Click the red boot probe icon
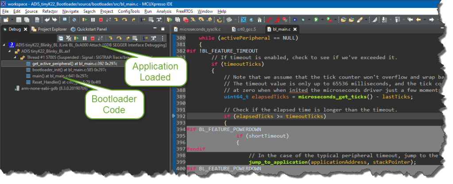This screenshot has width=453, height=184. (277, 19)
